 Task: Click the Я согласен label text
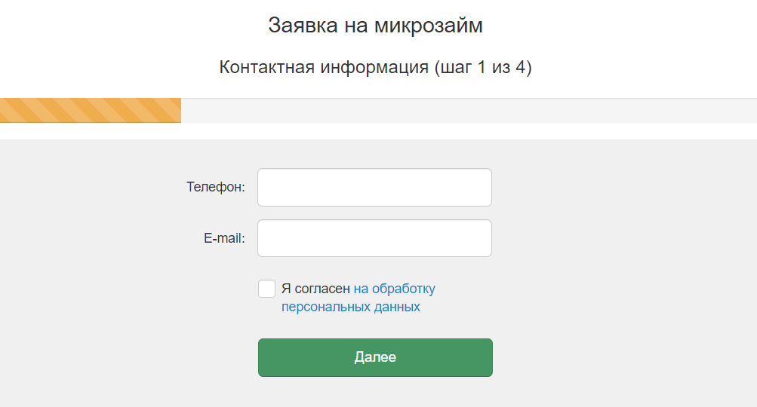(315, 289)
